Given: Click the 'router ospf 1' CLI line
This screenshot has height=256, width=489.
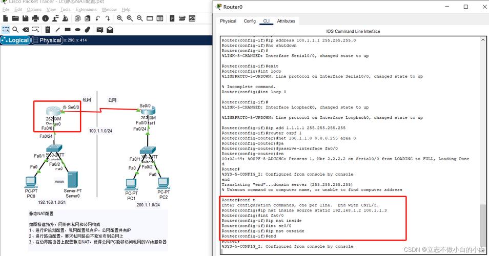Looking at the screenshot, I should point(261,133).
